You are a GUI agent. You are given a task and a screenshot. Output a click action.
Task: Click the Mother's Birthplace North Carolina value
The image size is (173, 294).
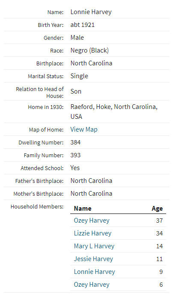coord(91,194)
